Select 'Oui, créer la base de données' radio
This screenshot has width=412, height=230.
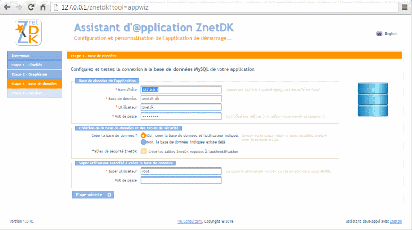coord(143,136)
